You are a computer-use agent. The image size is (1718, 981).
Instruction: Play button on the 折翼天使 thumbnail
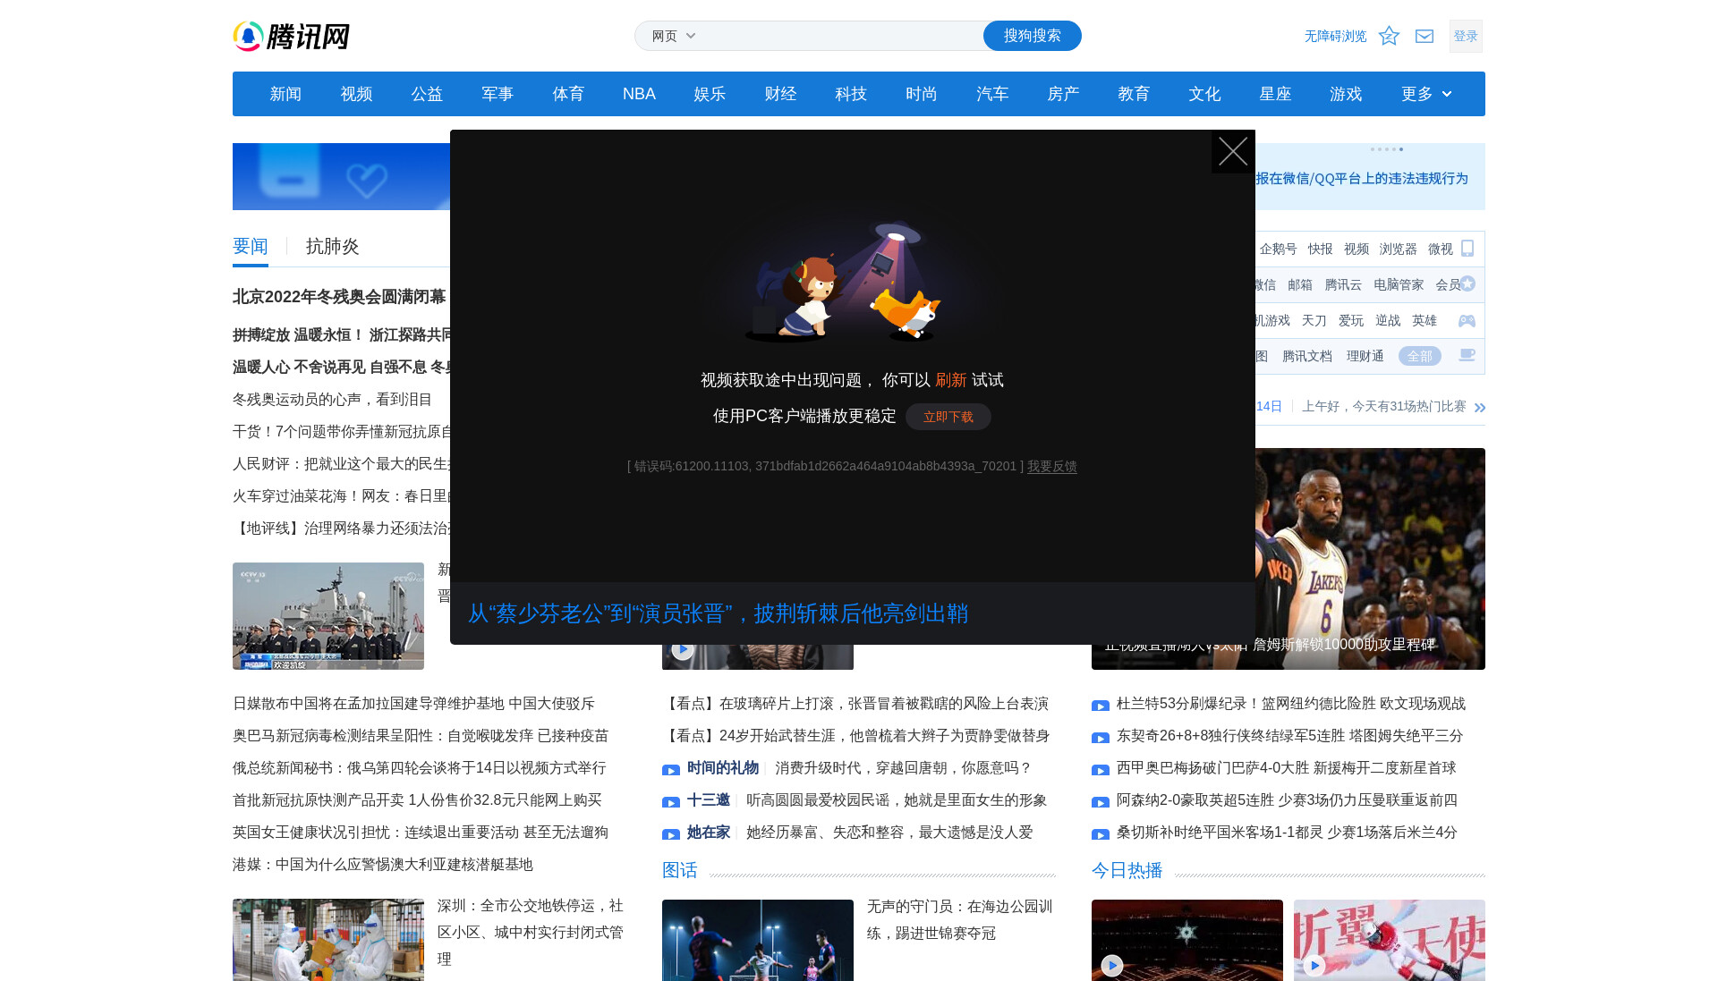pos(1314,965)
